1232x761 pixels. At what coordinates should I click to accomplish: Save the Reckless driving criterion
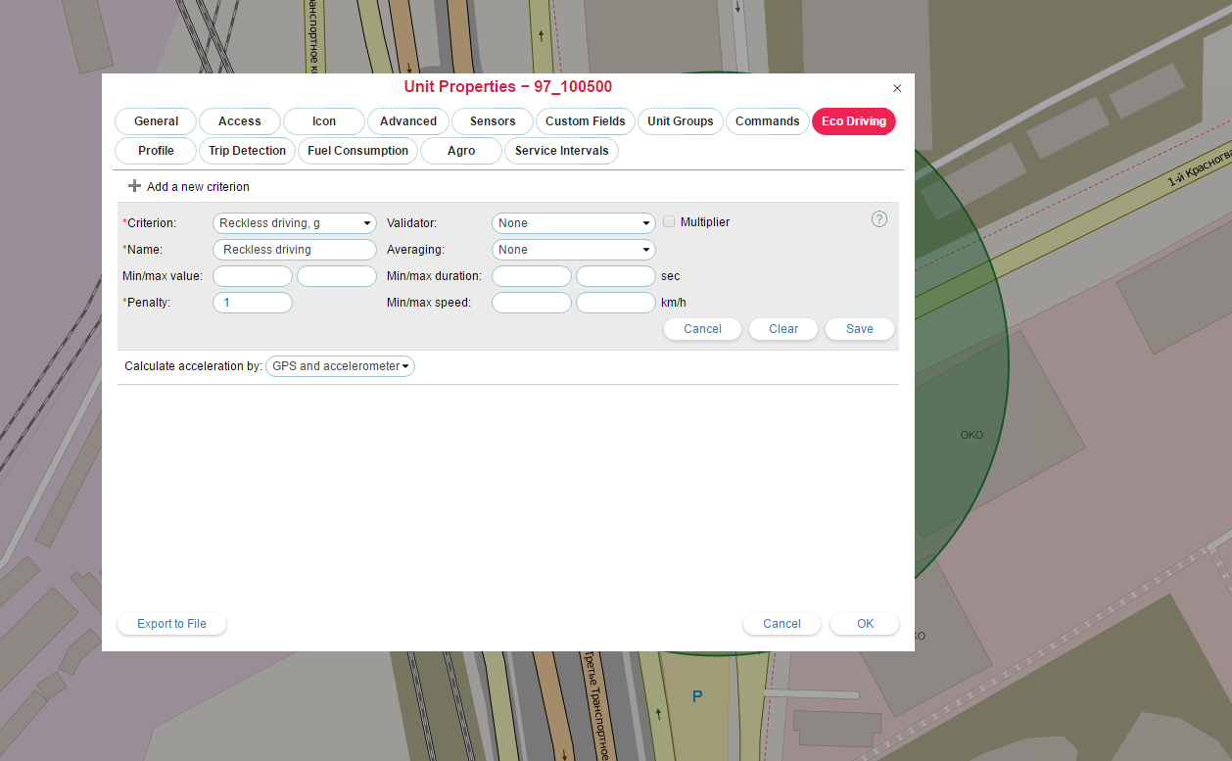(859, 329)
